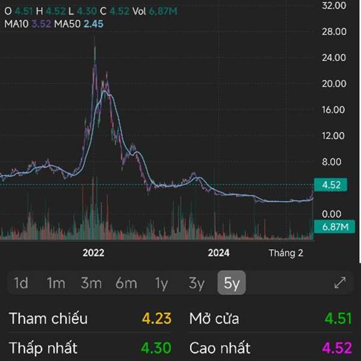Choose the 1y timeframe

(x=161, y=283)
